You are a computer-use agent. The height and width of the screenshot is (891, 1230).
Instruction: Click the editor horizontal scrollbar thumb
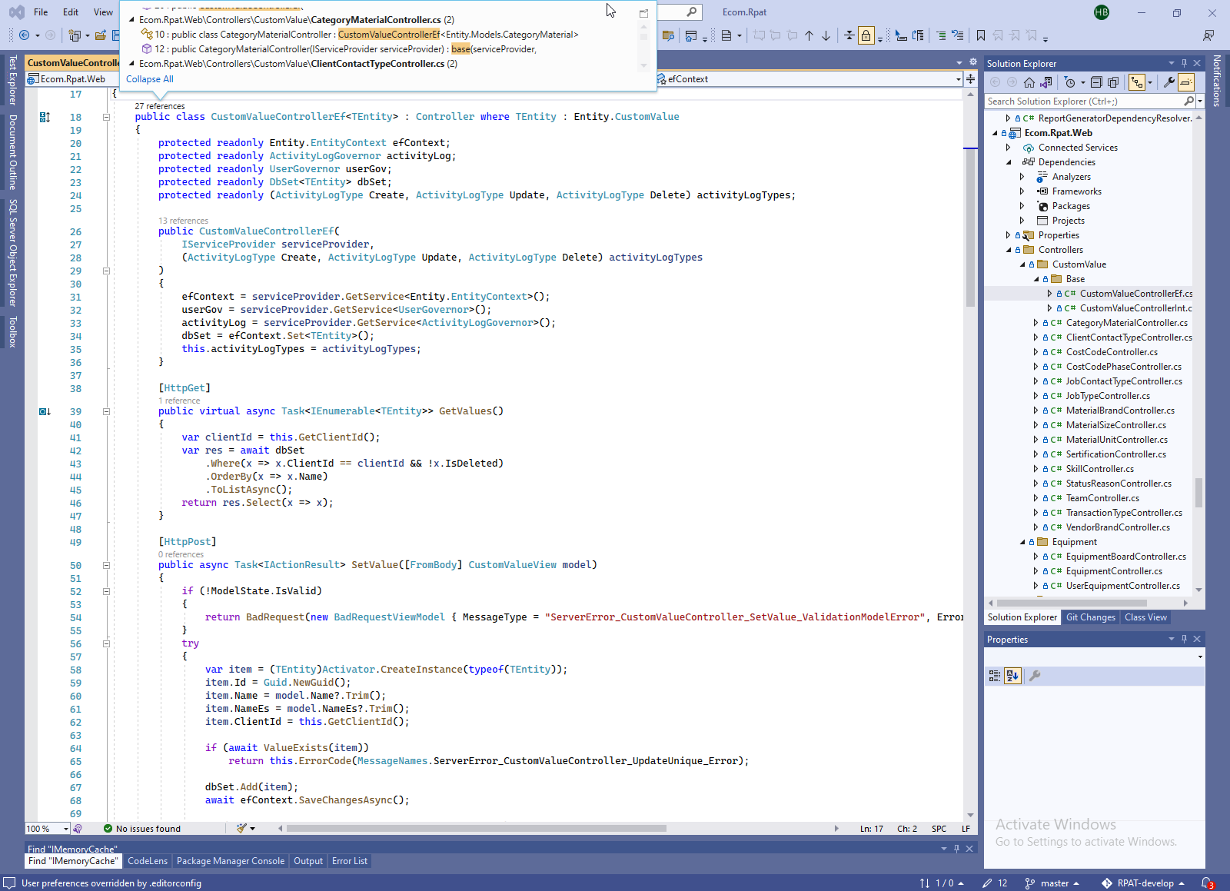pos(476,829)
